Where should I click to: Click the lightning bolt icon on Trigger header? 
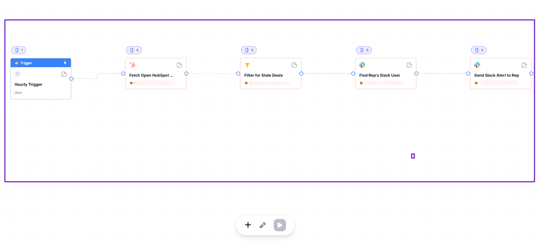[65, 63]
